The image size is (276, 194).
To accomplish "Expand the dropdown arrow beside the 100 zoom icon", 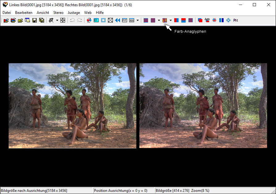I will click(138, 20).
